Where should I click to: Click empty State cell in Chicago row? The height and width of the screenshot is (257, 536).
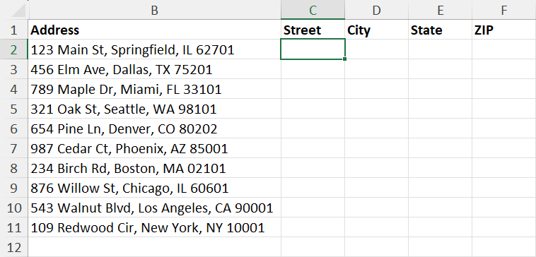point(440,189)
